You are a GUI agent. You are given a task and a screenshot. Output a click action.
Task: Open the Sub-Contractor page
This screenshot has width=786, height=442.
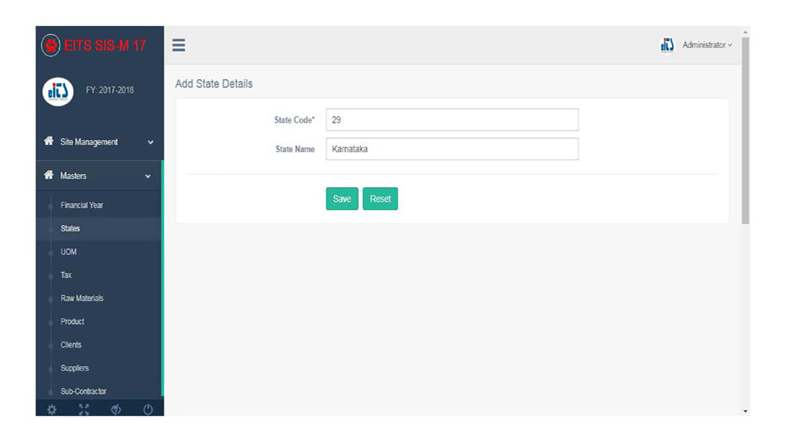point(83,391)
